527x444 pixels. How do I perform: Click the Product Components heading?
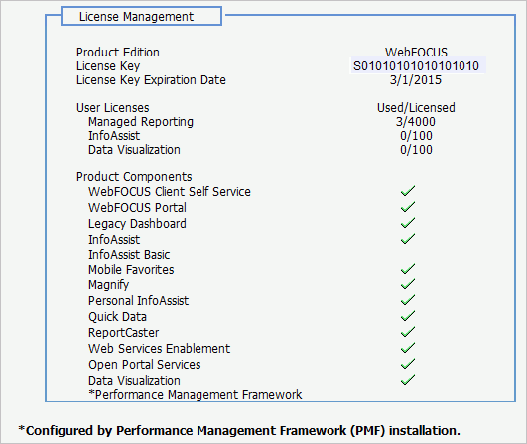point(134,177)
